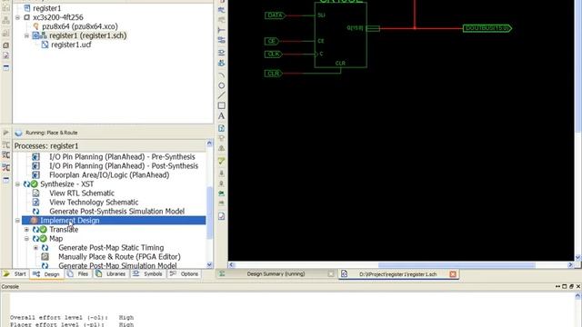Close the Console panel
The image size is (582, 327).
(x=578, y=286)
